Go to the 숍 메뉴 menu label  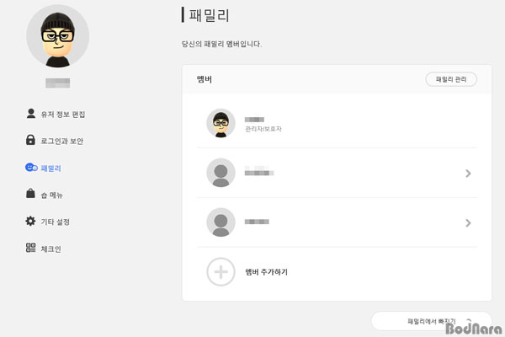tap(52, 195)
